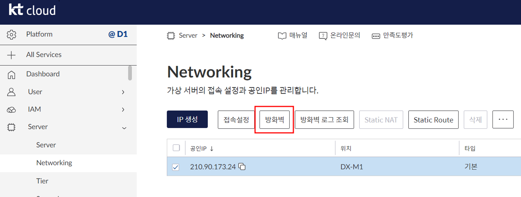Screen dimensions: 521x197
Task: Click the IAM cloud icon
Action: pos(11,110)
